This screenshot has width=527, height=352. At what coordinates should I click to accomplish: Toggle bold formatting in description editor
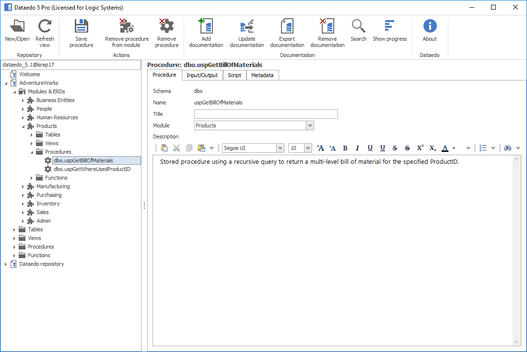coord(345,148)
